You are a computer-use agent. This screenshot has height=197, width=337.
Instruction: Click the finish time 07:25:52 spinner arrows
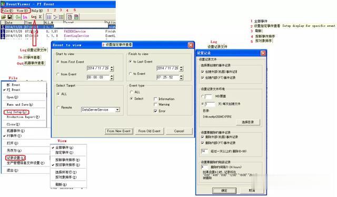[181, 77]
